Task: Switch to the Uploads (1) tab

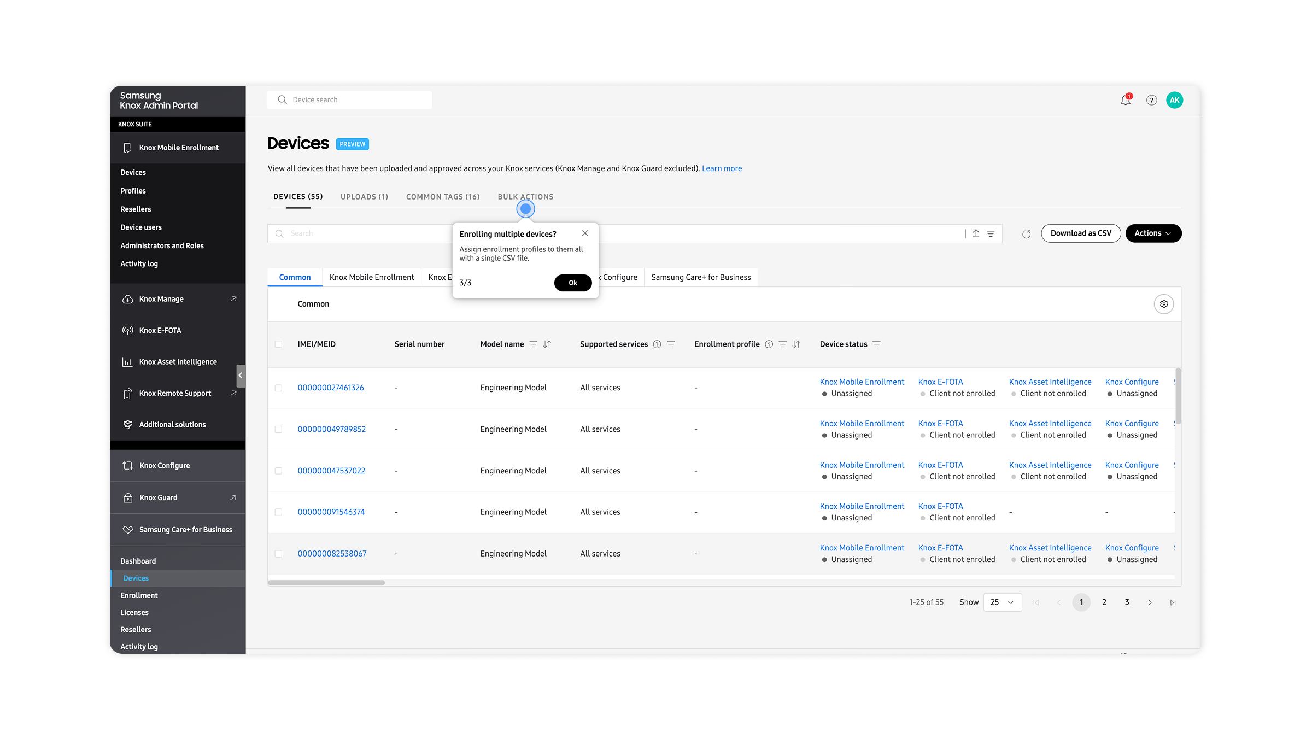Action: point(364,197)
